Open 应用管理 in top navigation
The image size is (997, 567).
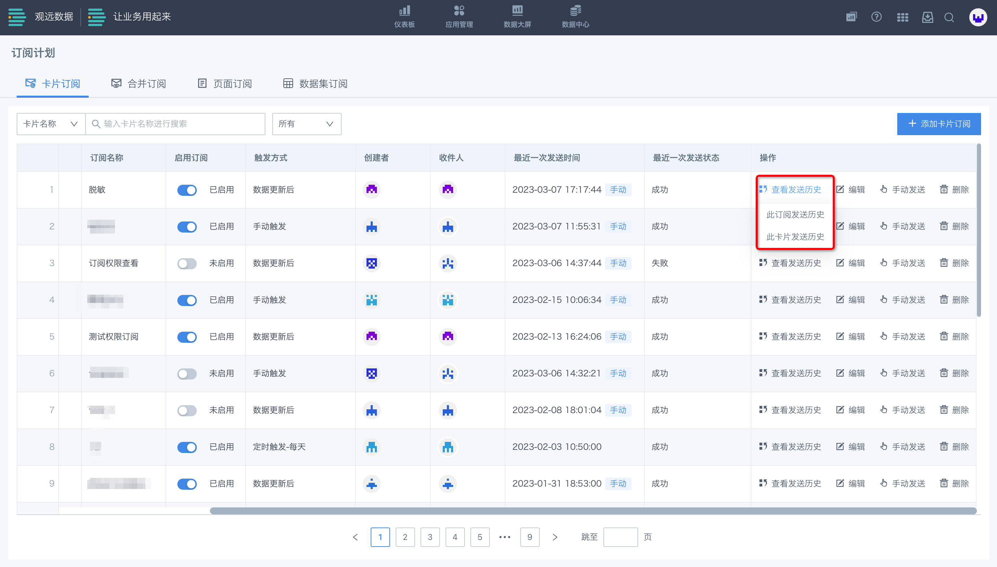coord(459,17)
